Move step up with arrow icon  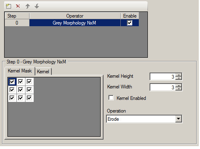[28, 6]
